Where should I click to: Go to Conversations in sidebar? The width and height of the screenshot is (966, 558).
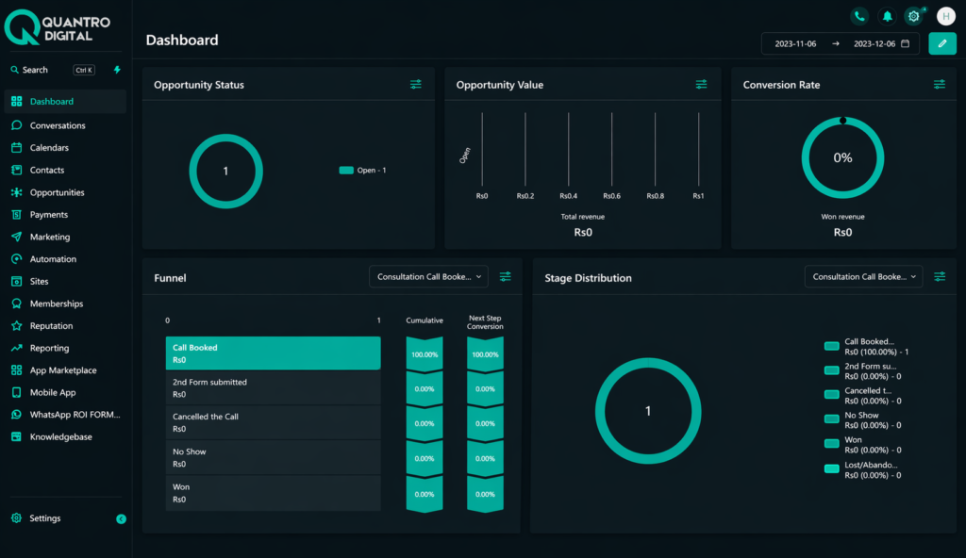coord(65,125)
